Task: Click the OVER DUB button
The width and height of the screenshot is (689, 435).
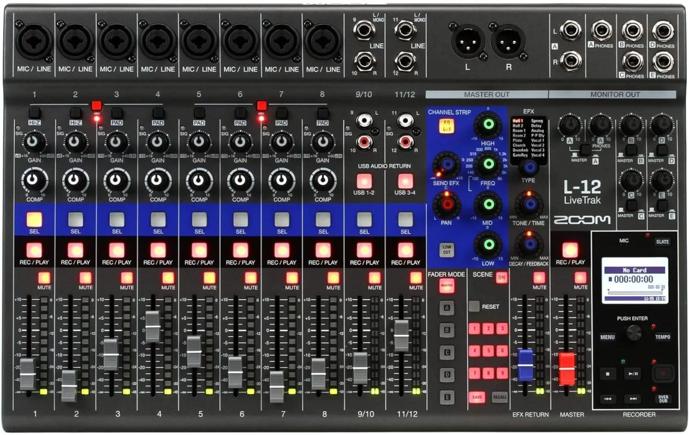Action: pyautogui.click(x=663, y=399)
